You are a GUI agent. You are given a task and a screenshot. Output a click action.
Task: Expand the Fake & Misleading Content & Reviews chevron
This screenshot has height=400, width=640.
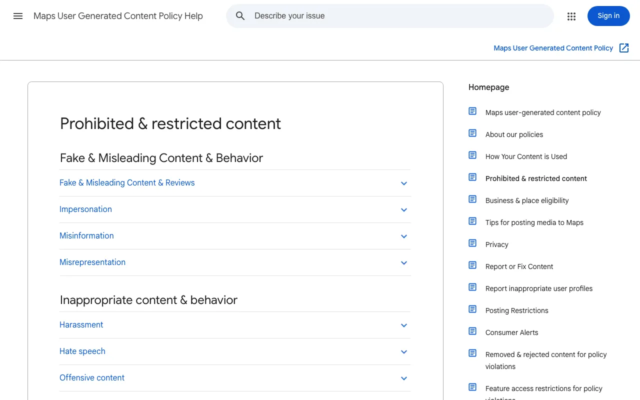[404, 183]
